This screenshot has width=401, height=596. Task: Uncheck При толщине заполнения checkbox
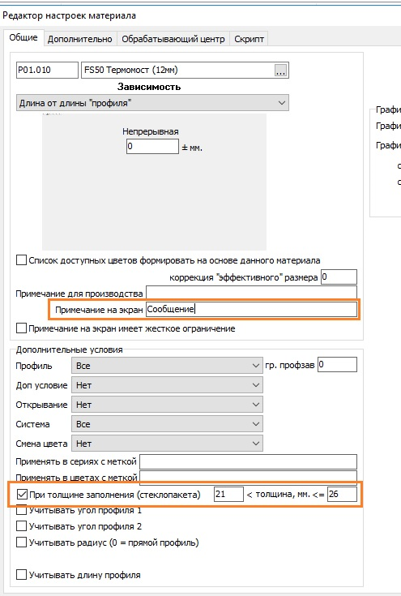[x=22, y=494]
